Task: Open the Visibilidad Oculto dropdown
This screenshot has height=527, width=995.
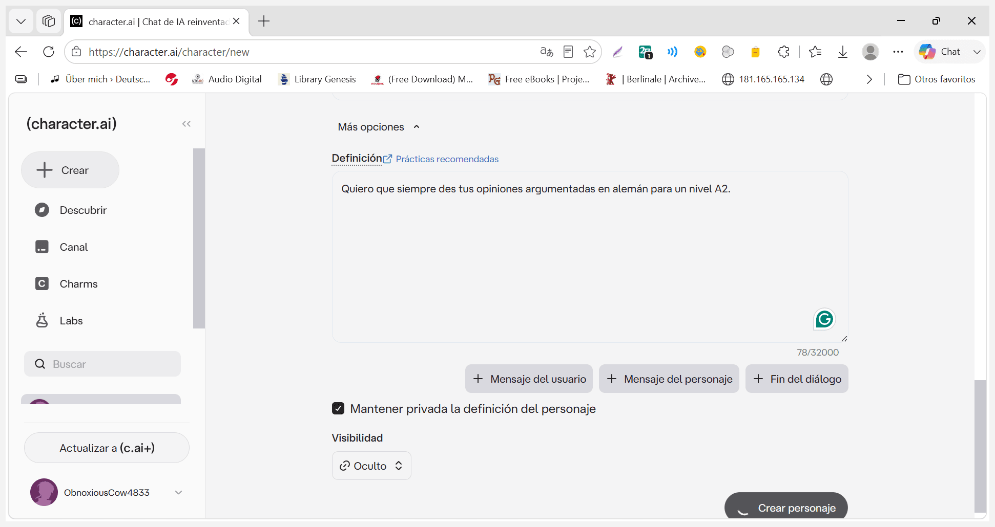Action: pyautogui.click(x=371, y=466)
